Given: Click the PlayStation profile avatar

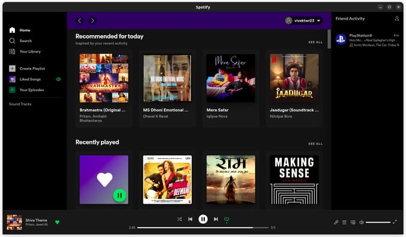Looking at the screenshot, I should [341, 39].
